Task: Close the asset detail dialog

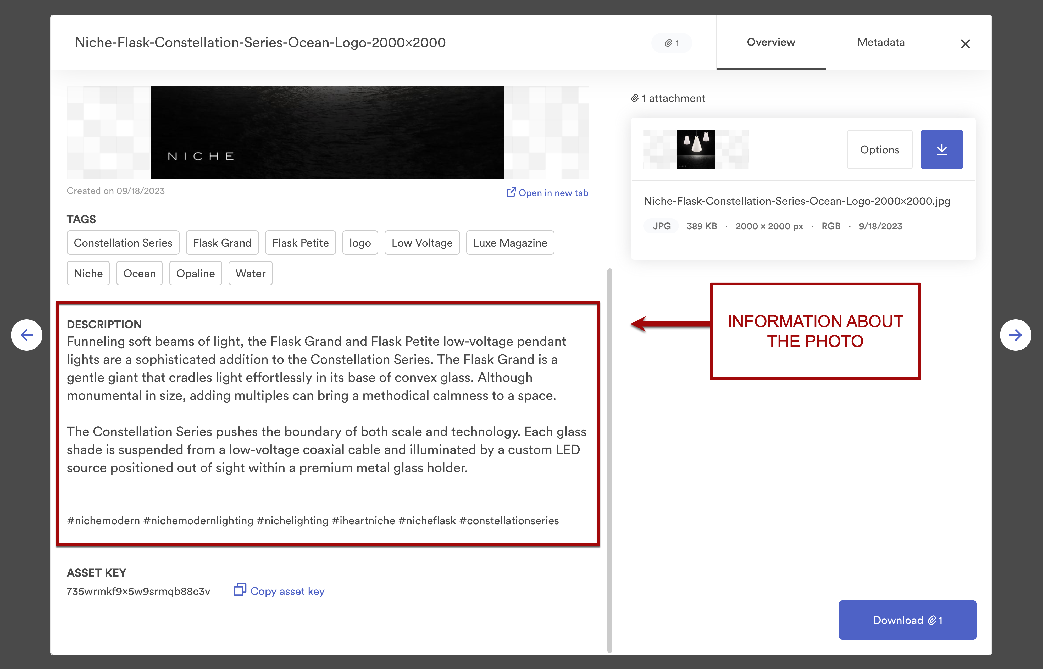Action: point(965,43)
